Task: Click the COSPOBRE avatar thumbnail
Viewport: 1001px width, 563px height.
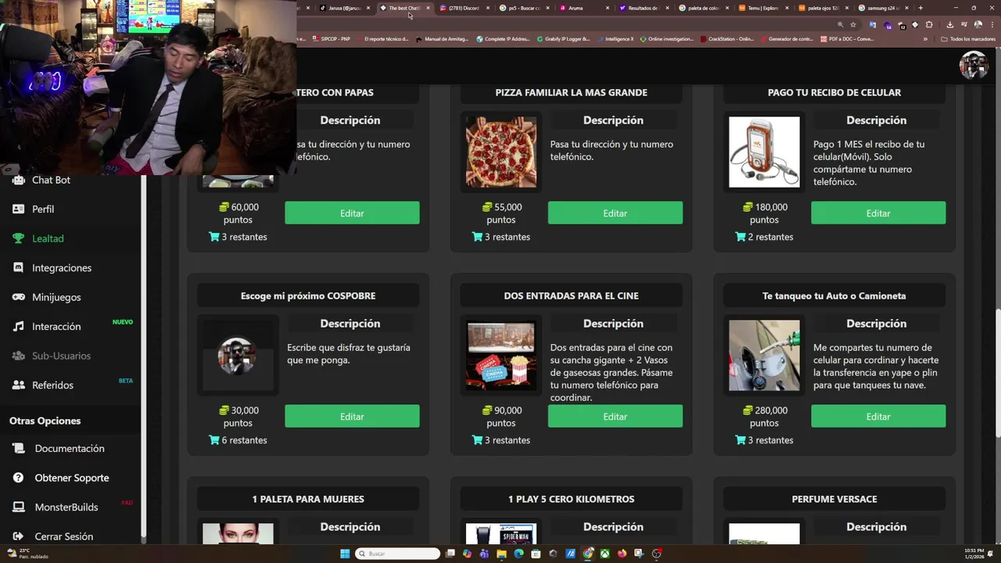Action: coord(237,356)
